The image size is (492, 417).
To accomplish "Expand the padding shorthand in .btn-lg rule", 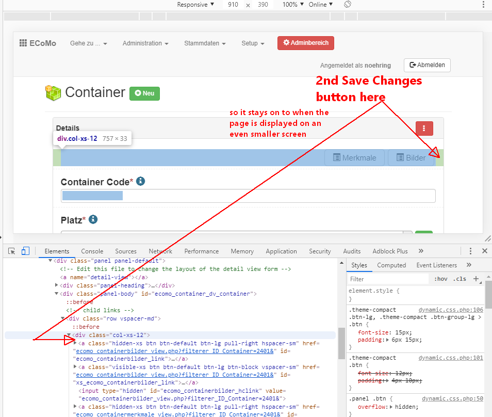I will pyautogui.click(x=388, y=340).
